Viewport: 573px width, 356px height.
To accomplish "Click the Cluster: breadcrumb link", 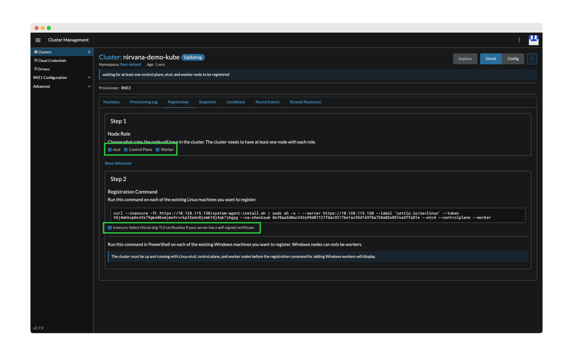I will 110,57.
